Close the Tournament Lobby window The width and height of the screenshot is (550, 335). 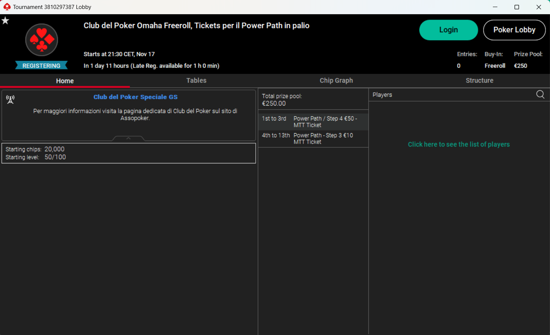click(x=539, y=7)
